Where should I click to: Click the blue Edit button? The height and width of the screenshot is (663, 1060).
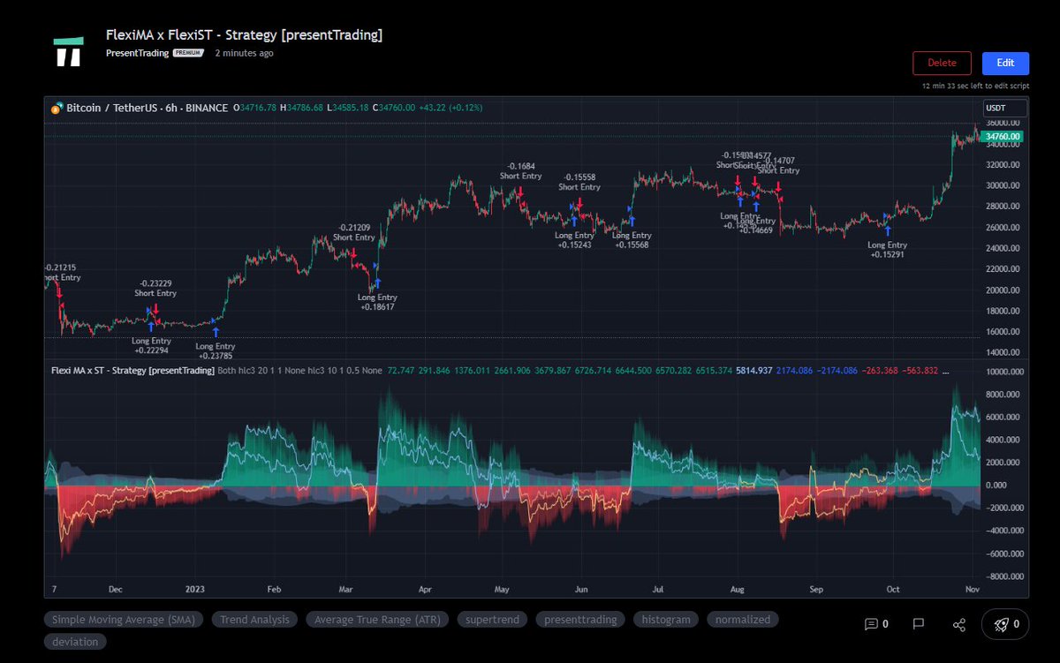1005,63
